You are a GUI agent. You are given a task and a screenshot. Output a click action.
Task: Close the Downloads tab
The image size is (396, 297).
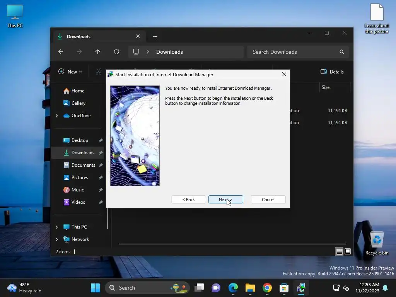click(x=138, y=36)
